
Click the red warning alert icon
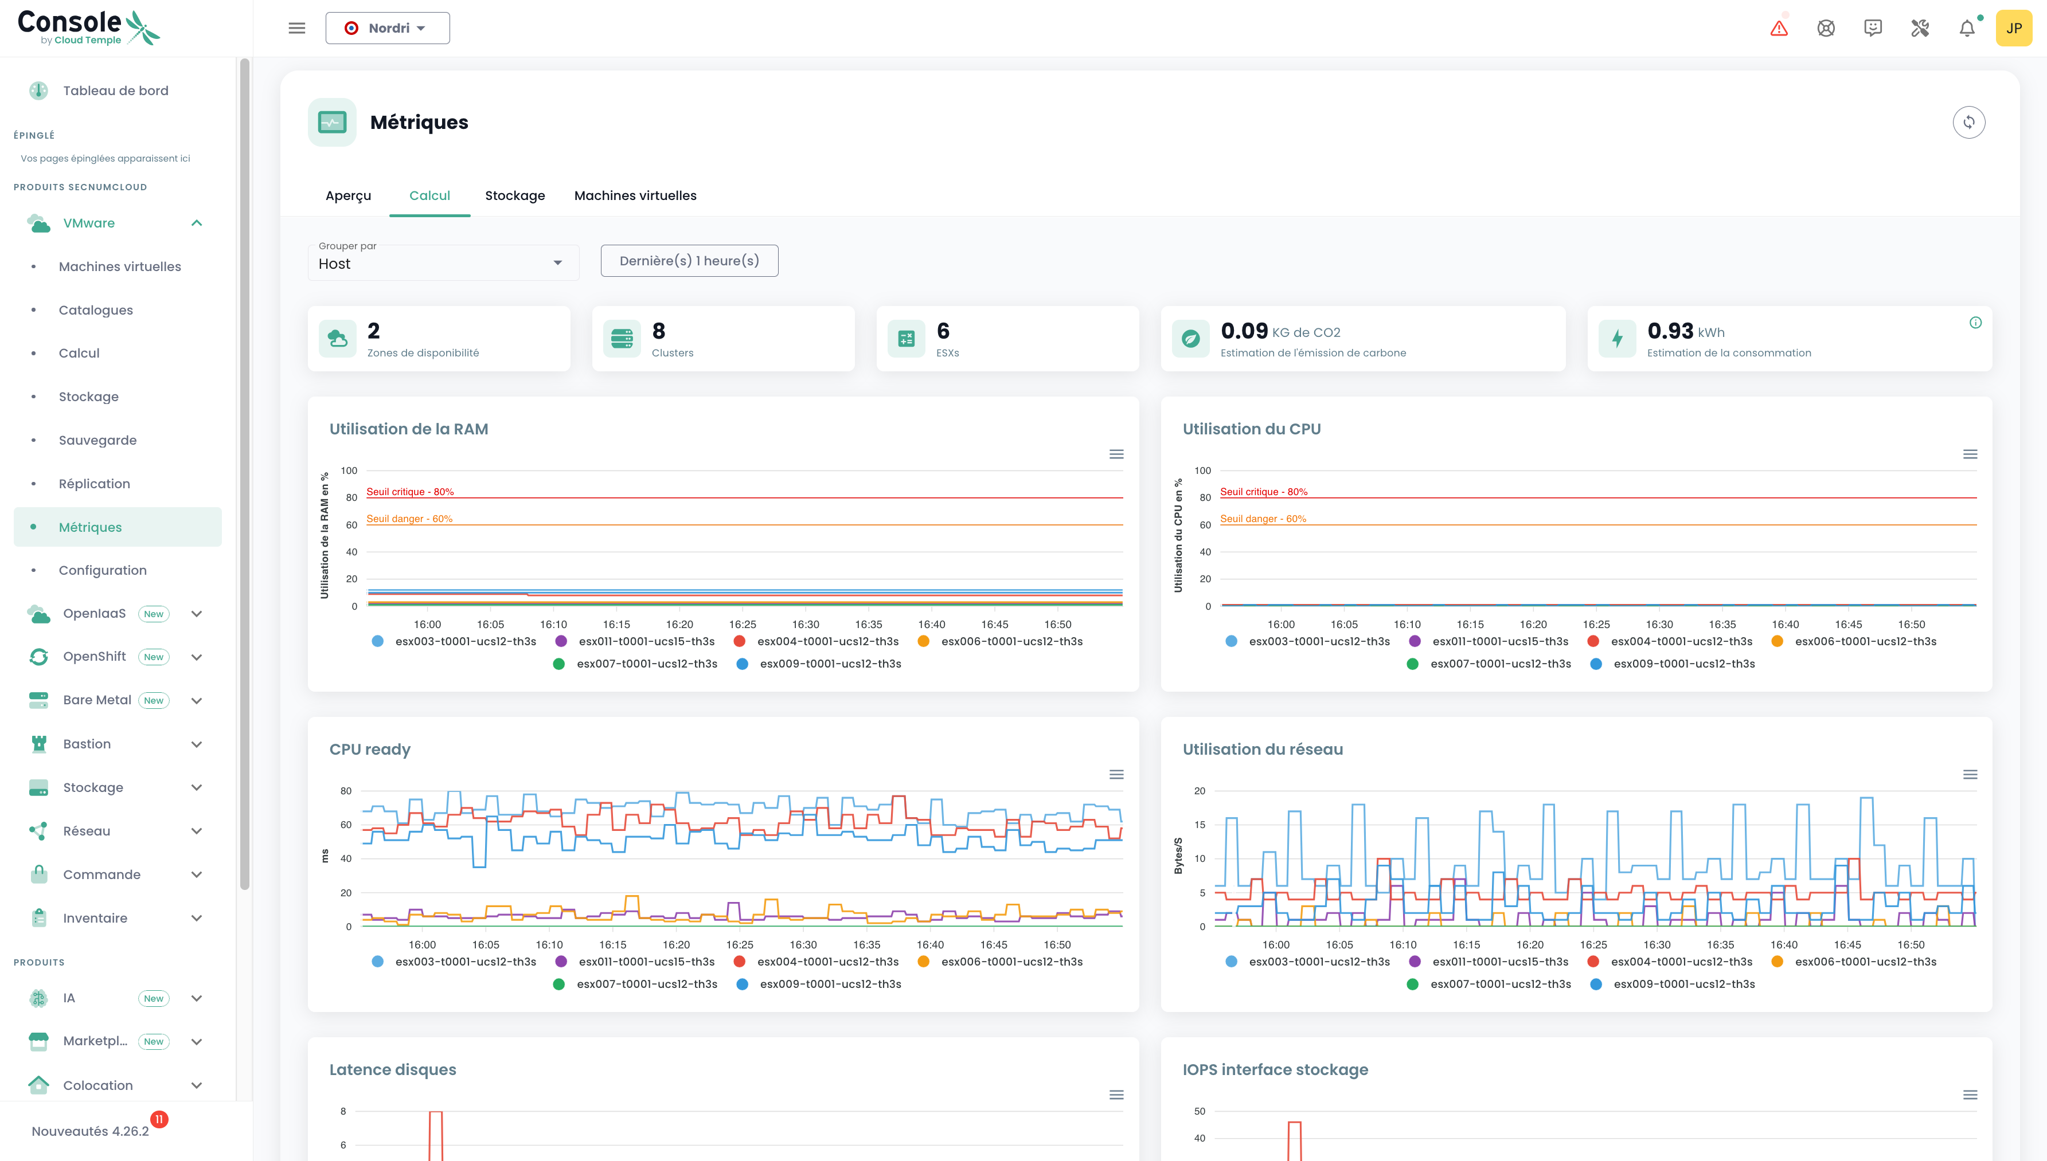click(1778, 29)
